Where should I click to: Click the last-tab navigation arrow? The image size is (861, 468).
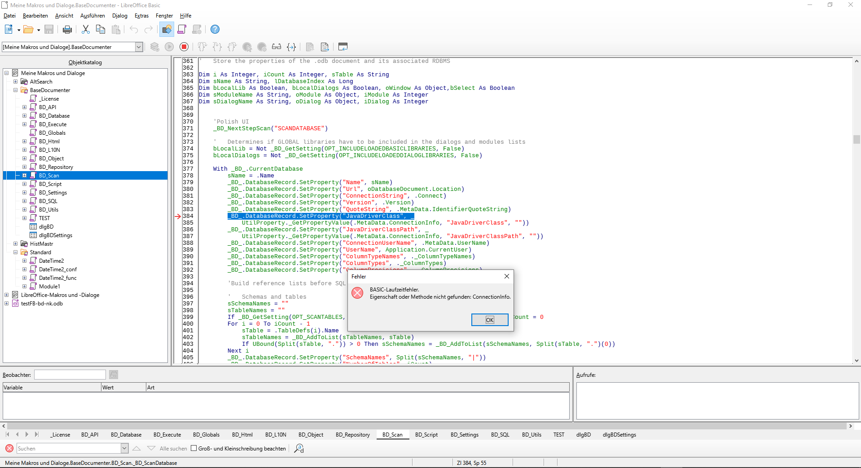(x=36, y=434)
